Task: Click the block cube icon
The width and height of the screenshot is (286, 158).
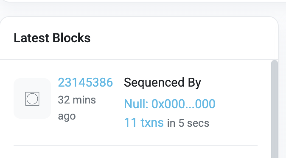Action: 32,99
